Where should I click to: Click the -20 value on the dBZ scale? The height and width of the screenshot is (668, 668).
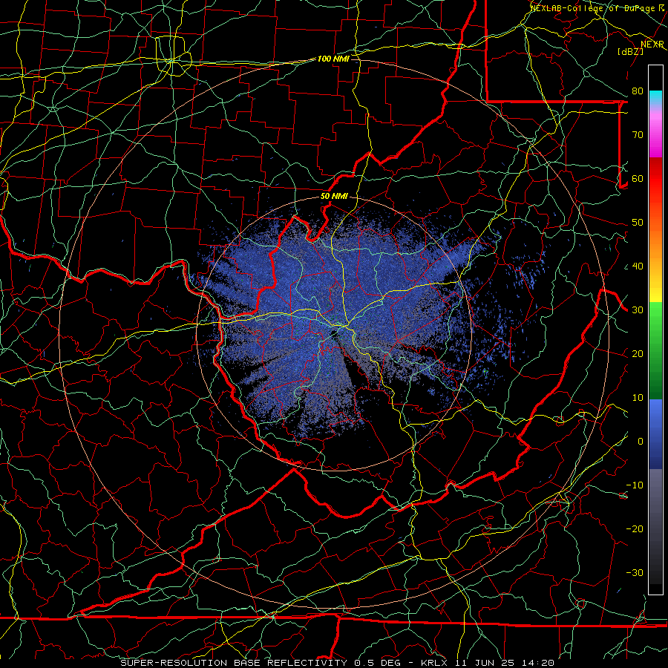coord(635,528)
